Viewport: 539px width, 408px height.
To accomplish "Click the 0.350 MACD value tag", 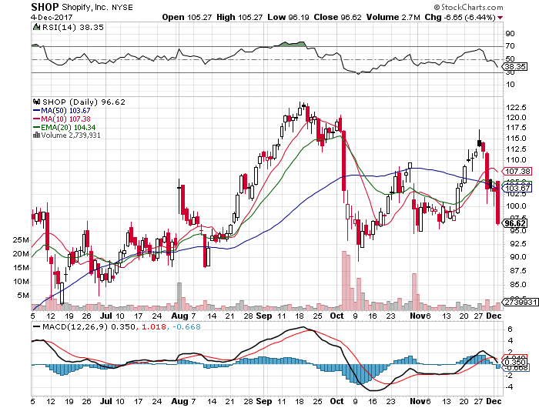I will [515, 362].
